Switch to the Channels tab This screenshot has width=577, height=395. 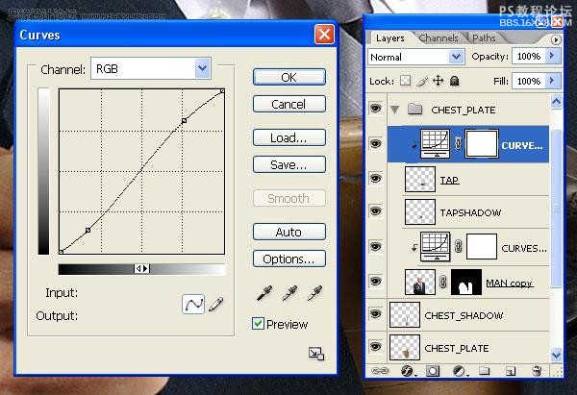pos(439,37)
